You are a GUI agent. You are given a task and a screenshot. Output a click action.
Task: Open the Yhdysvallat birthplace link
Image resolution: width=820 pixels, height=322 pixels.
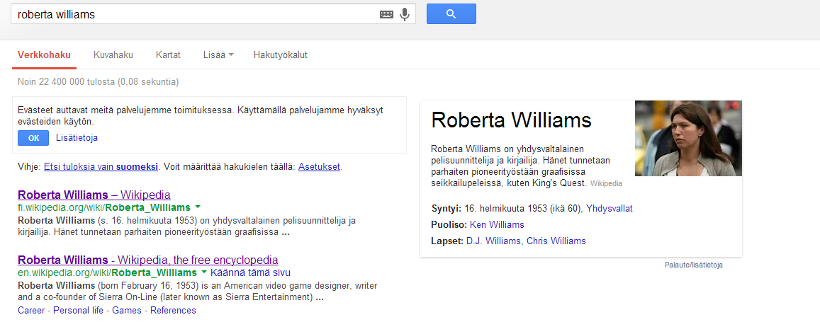coord(609,208)
